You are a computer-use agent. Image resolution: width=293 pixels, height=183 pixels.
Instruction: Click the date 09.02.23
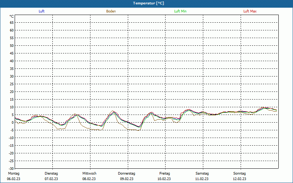[127, 179]
